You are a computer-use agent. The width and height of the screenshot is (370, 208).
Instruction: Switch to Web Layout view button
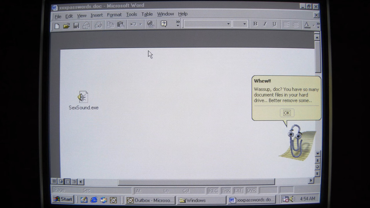click(61, 181)
